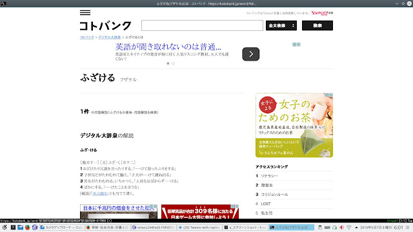This screenshot has width=413, height=232.
Task: Open the file manager folder icon in taskbar
Action: pyautogui.click(x=20, y=227)
